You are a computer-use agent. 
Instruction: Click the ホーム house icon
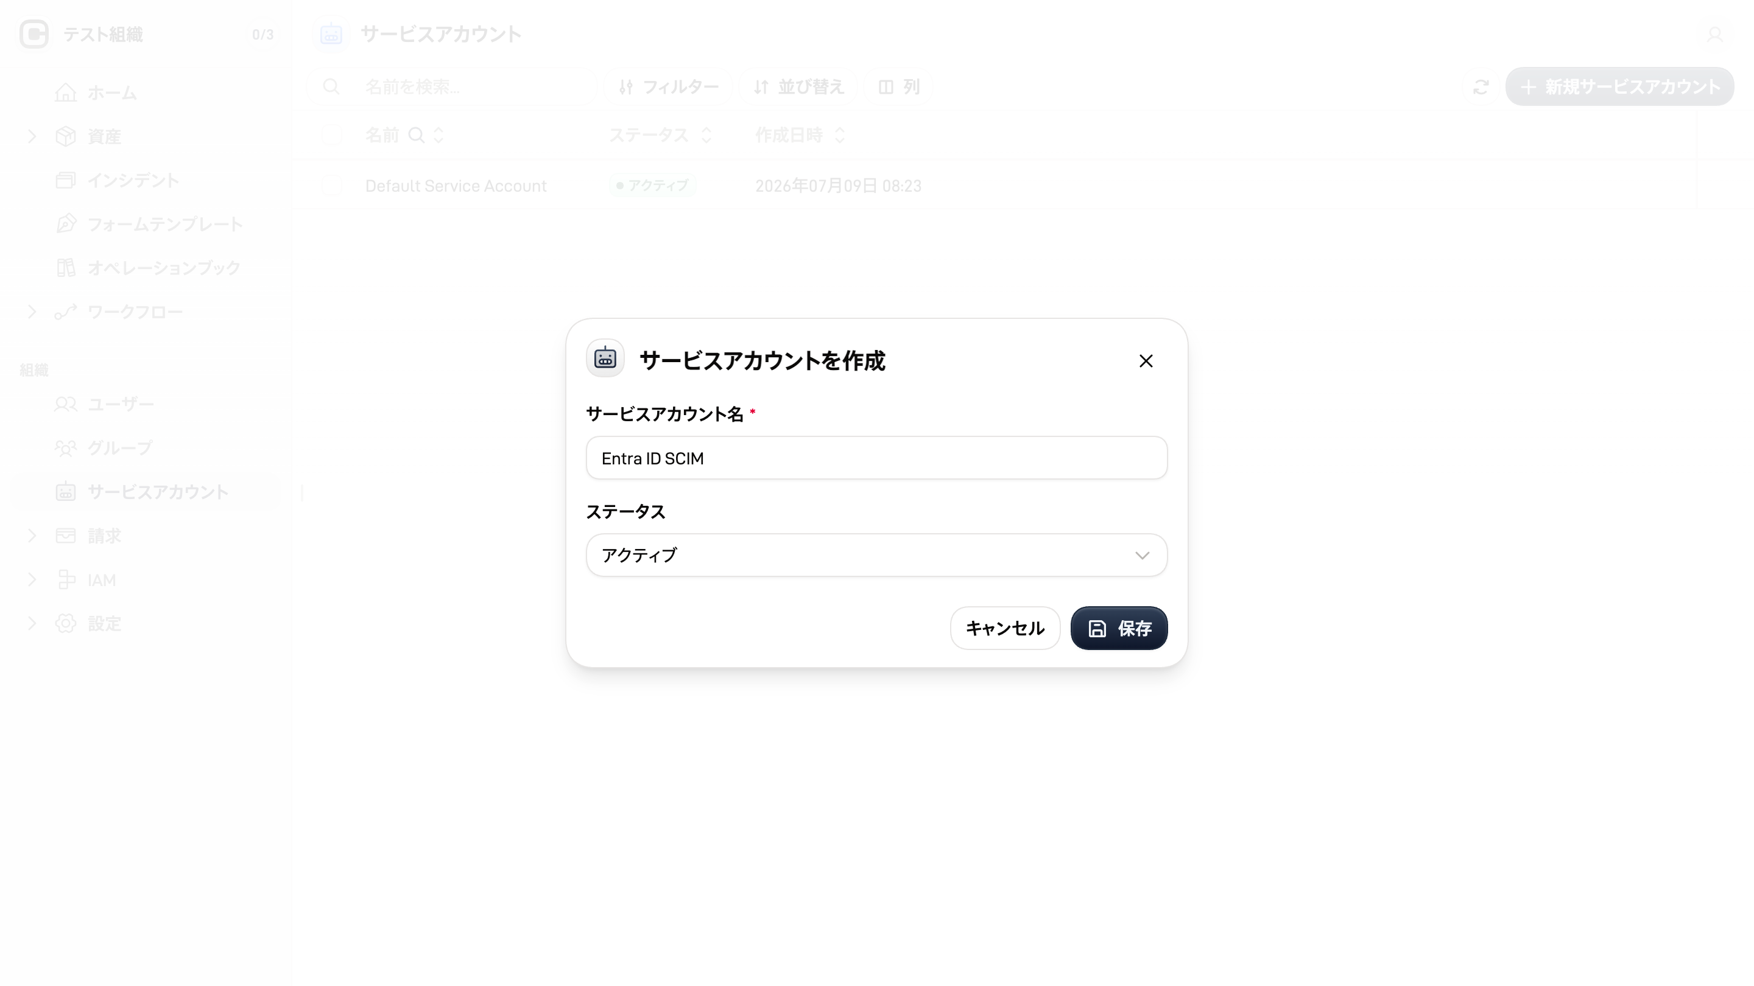pyautogui.click(x=65, y=93)
